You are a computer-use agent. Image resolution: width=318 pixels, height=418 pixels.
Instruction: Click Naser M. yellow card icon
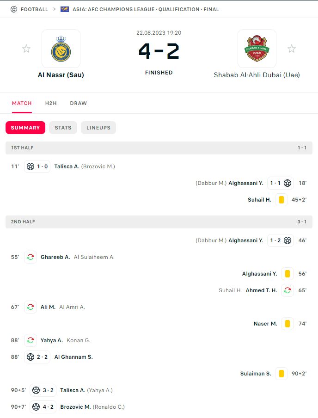click(287, 324)
